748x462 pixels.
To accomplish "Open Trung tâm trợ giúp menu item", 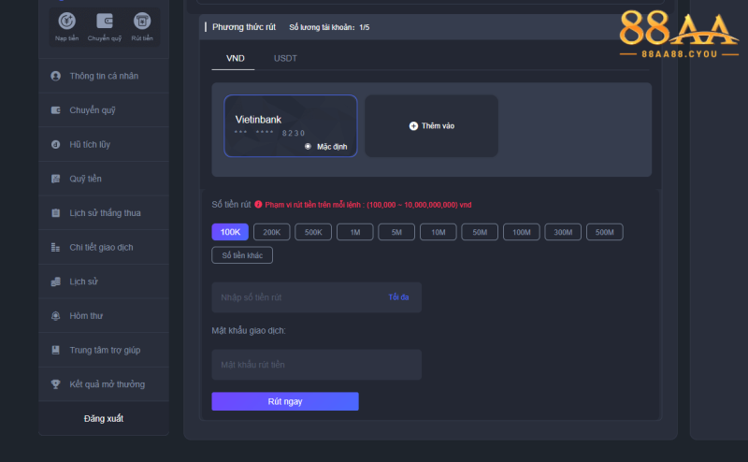I will tap(104, 350).
